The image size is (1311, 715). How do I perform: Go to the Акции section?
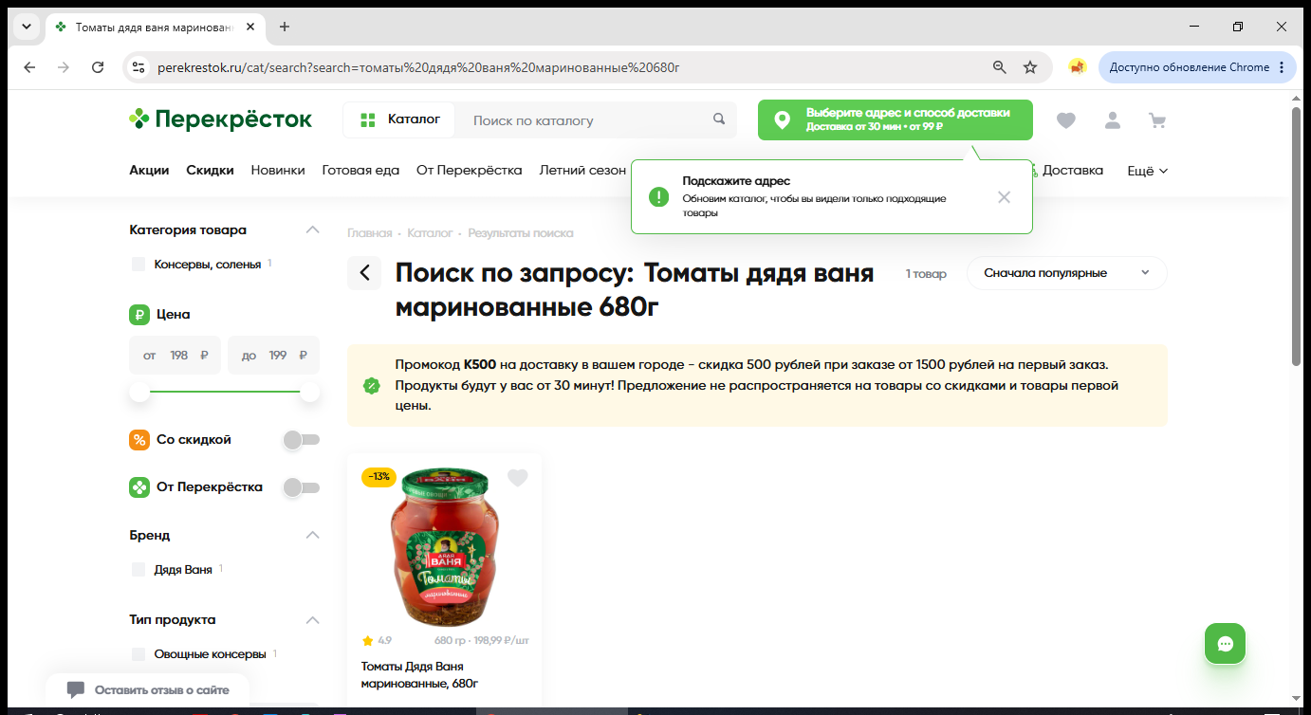(x=149, y=171)
